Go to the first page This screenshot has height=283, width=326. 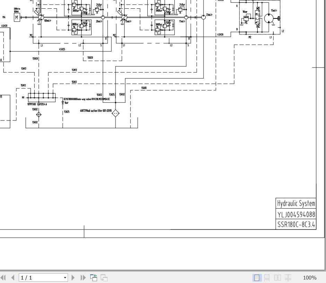coord(3,277)
